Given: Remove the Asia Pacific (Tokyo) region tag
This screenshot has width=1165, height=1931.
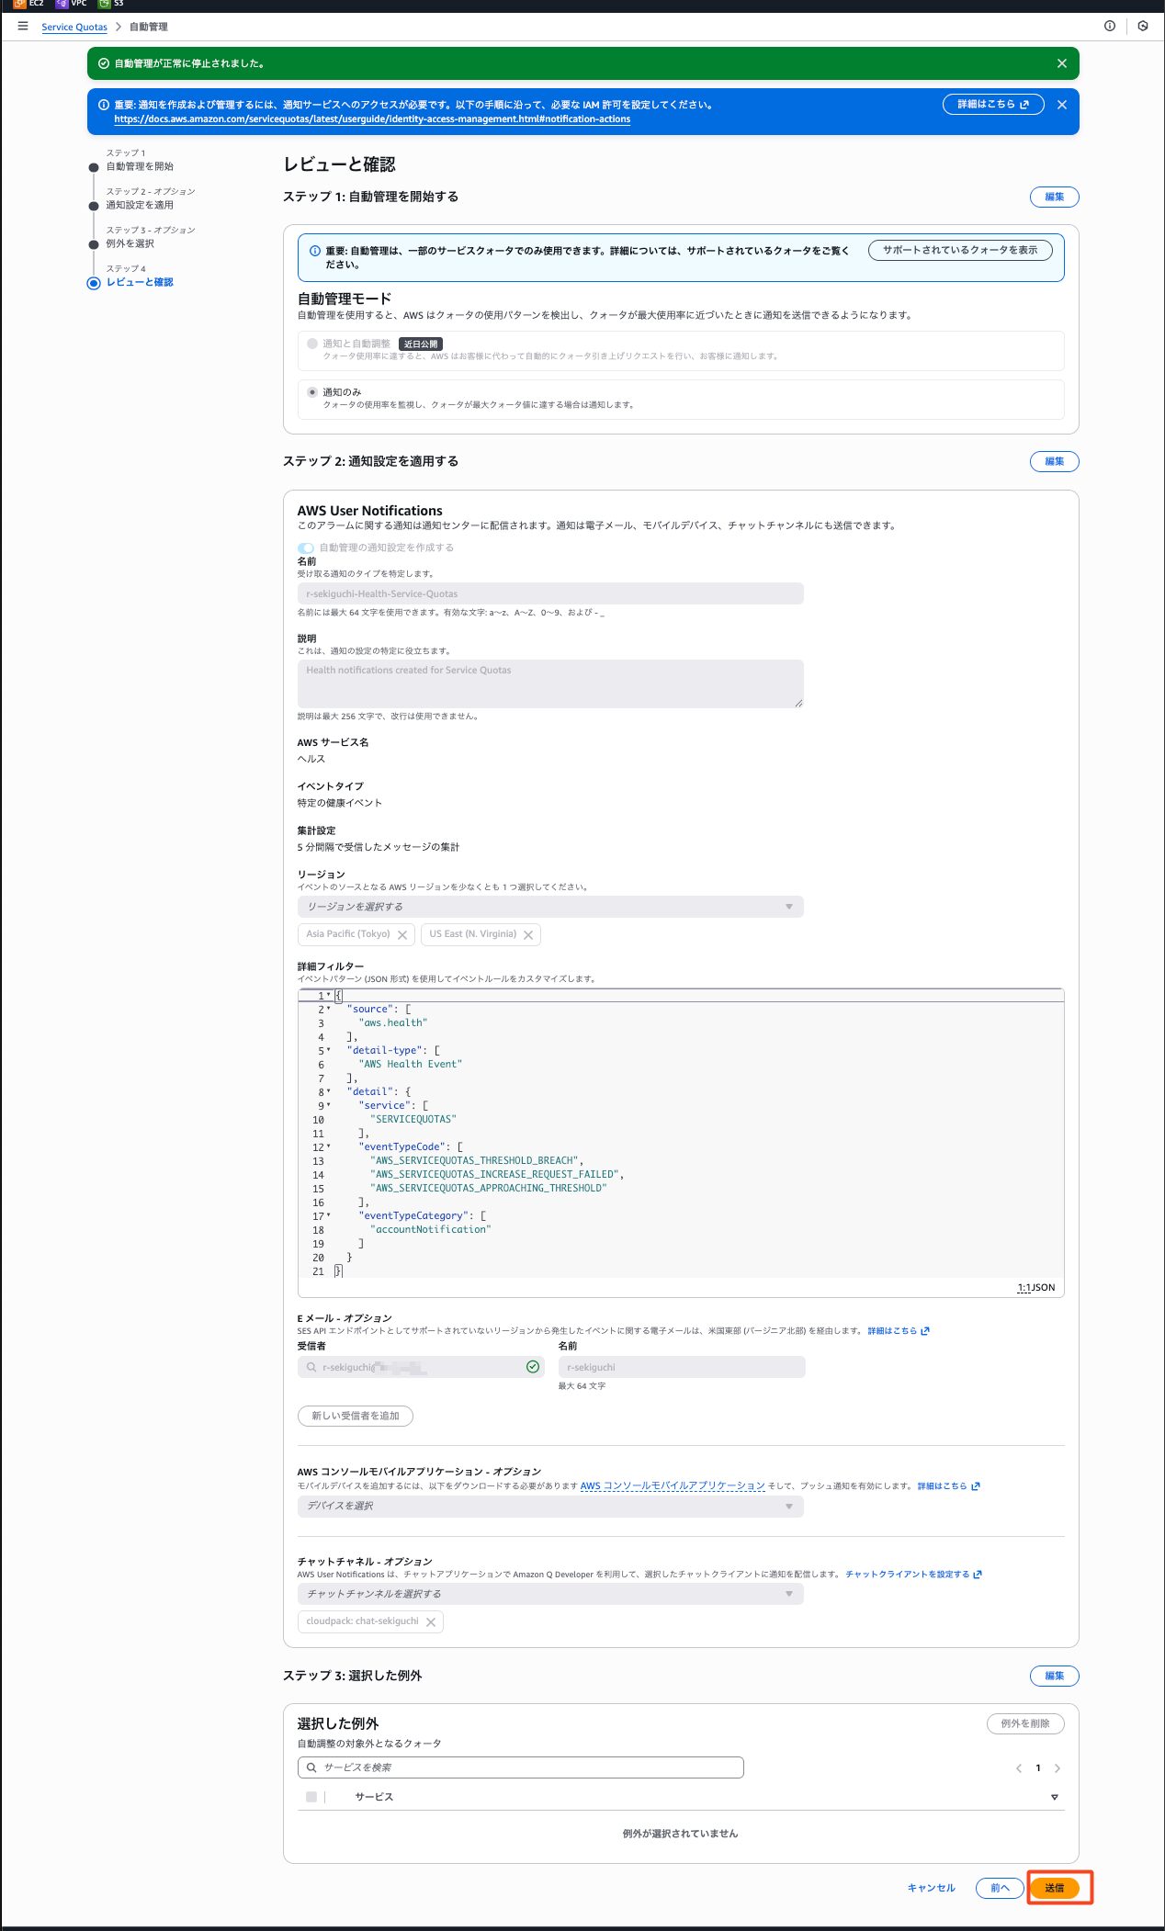Looking at the screenshot, I should pos(402,935).
